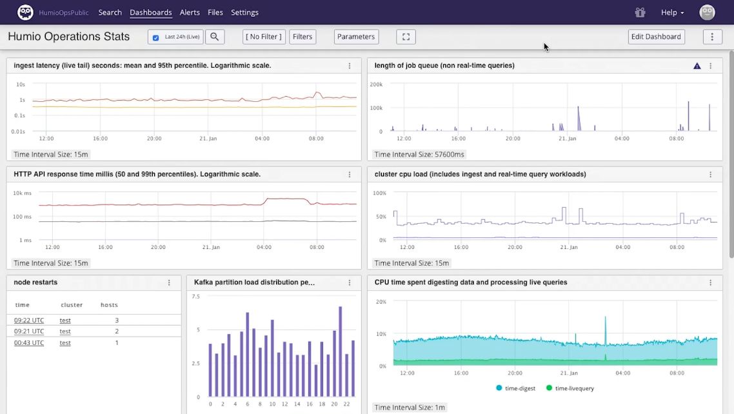Click the page vertical scrollbar

tap(731, 154)
